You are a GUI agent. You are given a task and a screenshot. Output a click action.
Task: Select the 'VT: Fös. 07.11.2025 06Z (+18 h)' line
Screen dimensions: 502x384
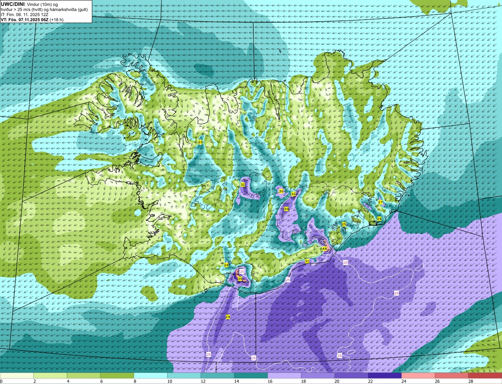point(32,20)
